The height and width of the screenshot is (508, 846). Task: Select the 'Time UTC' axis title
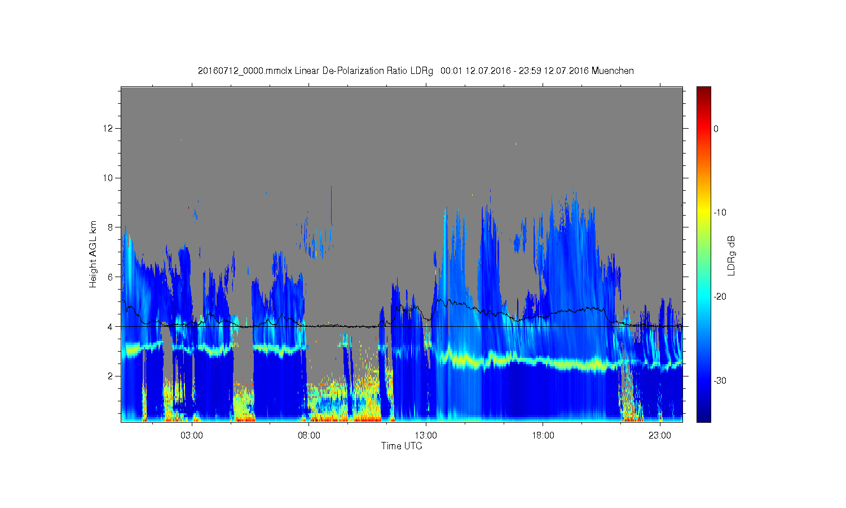point(402,446)
